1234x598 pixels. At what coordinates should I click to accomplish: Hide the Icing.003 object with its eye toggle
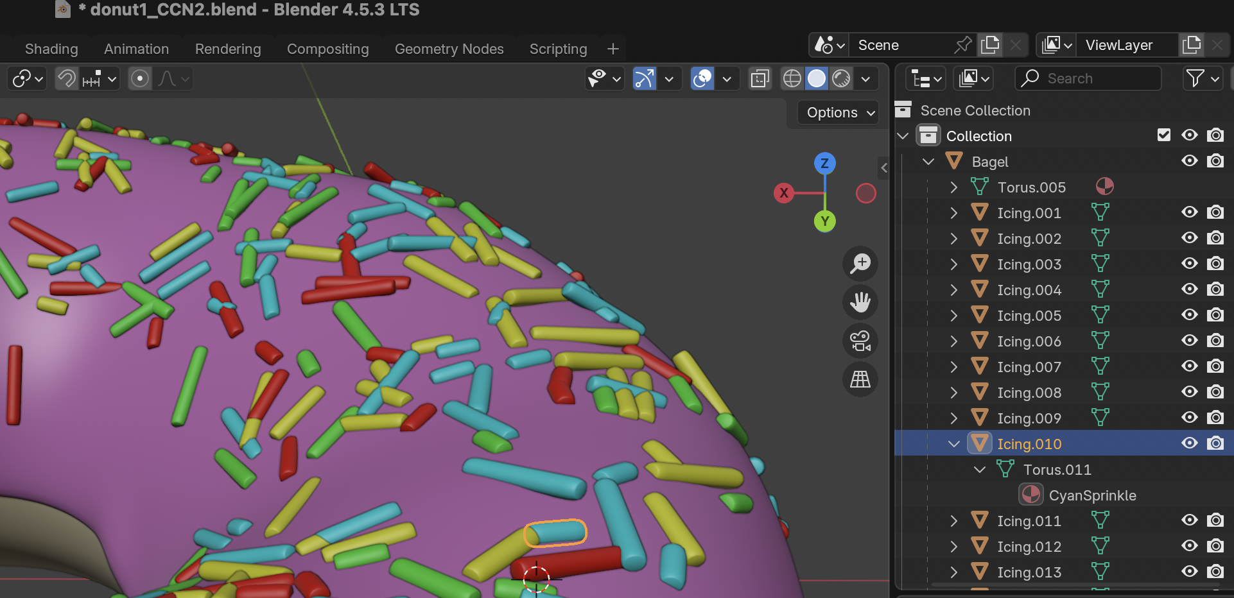[1190, 264]
